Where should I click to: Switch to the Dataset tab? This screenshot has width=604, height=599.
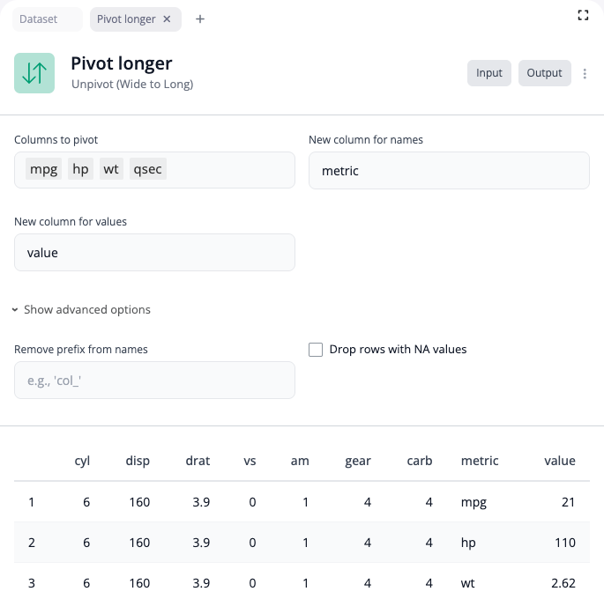pos(38,19)
